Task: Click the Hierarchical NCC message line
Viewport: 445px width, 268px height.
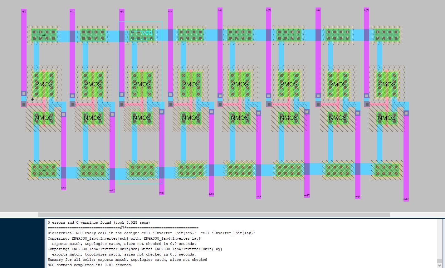Action: click(x=151, y=233)
